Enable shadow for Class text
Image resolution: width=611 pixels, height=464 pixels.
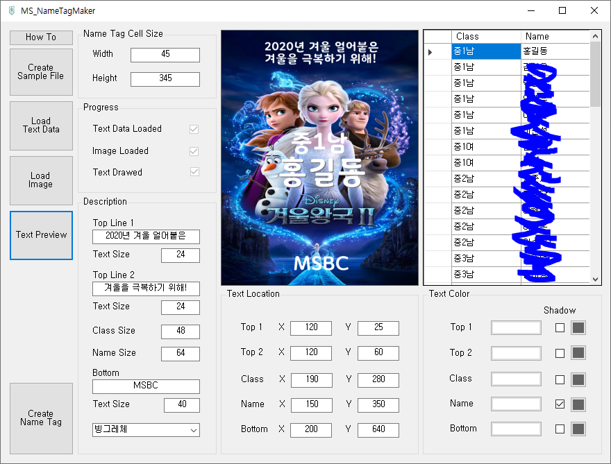560,379
